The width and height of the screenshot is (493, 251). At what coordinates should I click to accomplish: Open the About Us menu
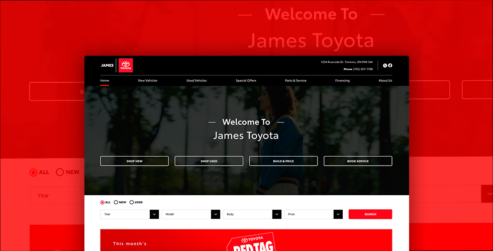(385, 81)
